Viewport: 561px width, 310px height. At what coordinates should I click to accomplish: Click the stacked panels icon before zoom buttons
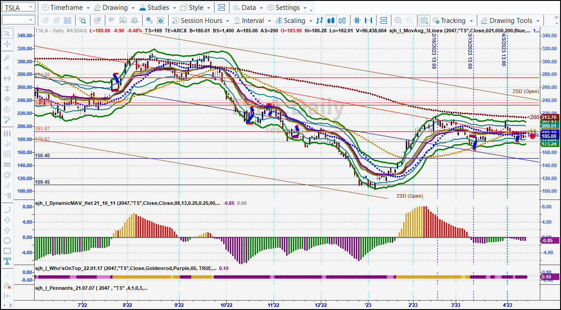coord(383,20)
